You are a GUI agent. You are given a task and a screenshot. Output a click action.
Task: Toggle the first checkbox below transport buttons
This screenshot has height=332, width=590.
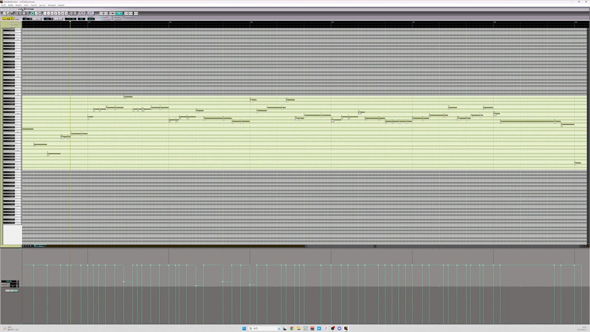[101, 17]
